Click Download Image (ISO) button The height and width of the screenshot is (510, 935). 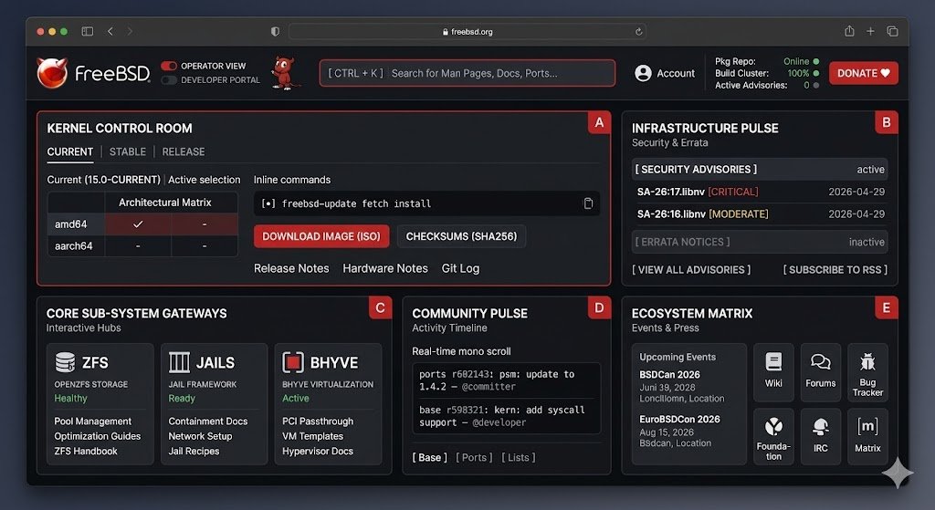click(321, 236)
